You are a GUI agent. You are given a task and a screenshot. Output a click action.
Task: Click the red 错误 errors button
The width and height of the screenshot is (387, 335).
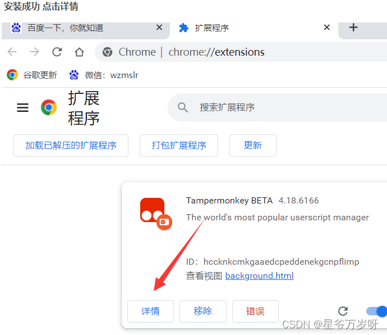(255, 311)
